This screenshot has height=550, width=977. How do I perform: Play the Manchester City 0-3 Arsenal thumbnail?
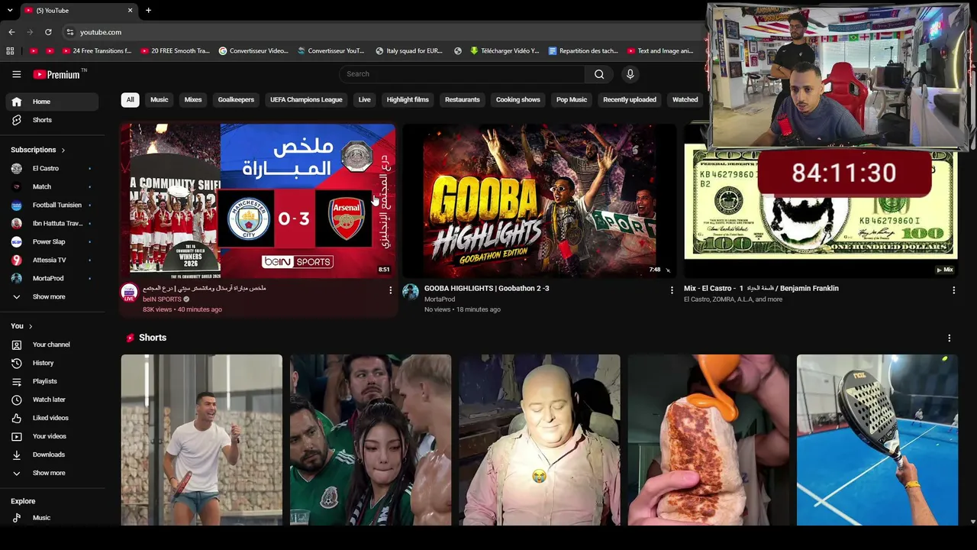click(x=258, y=200)
